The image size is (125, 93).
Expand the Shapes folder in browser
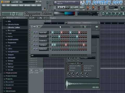click(x=11, y=55)
